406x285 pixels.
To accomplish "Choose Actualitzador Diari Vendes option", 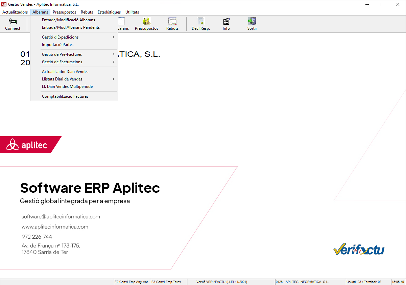I will (65, 72).
